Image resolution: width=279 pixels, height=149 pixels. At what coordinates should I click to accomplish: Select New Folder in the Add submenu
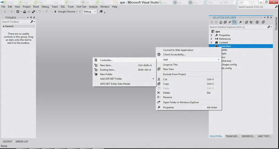(x=124, y=74)
